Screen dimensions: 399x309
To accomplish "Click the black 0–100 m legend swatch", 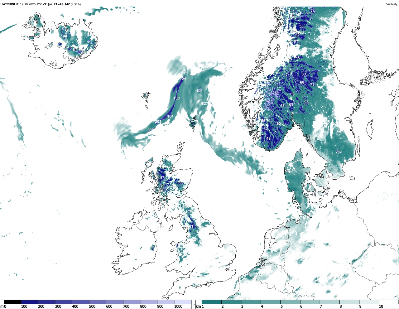I will 13,302.
